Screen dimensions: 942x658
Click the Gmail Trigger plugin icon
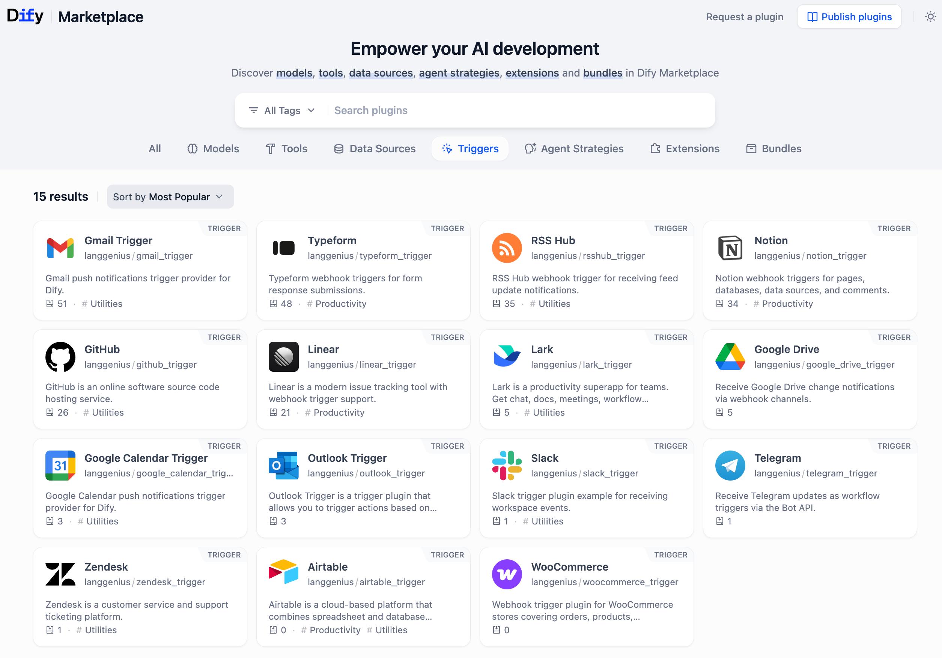click(60, 248)
